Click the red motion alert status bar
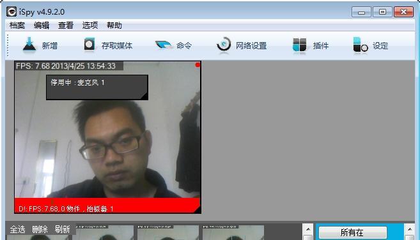The height and width of the screenshot is (240, 420). [x=107, y=206]
